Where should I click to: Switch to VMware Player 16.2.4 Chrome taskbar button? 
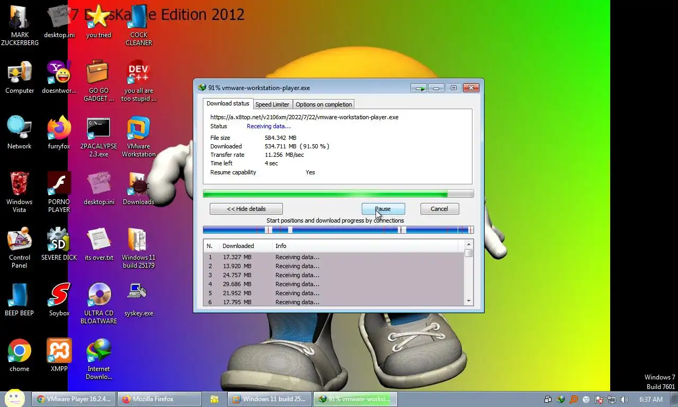coord(74,399)
